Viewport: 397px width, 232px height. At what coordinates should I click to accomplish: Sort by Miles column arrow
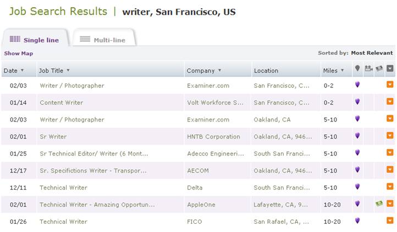click(x=342, y=70)
